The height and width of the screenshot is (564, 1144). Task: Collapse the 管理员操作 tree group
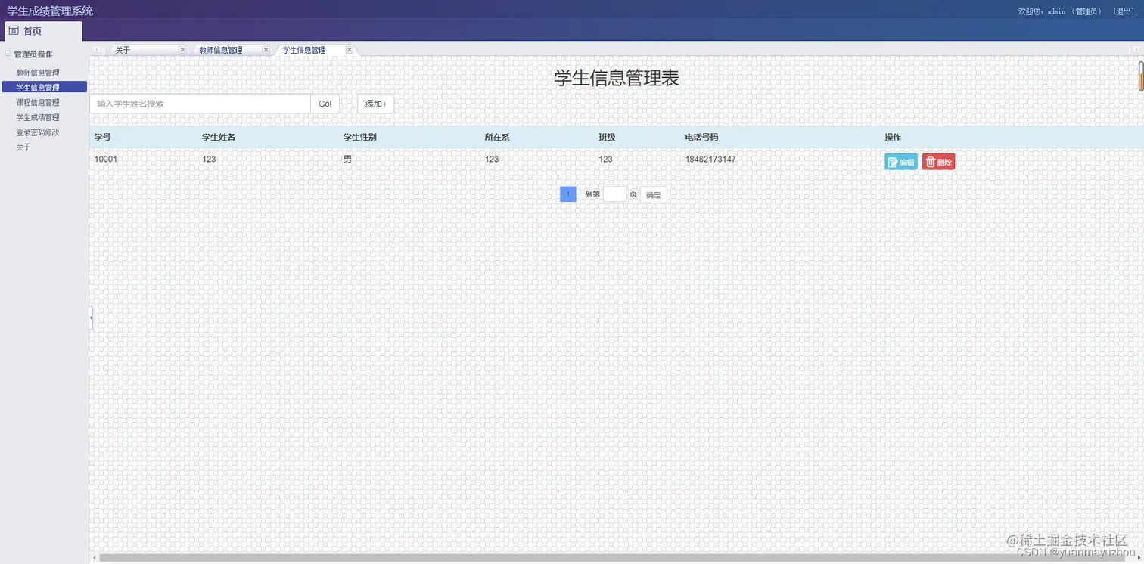point(8,54)
